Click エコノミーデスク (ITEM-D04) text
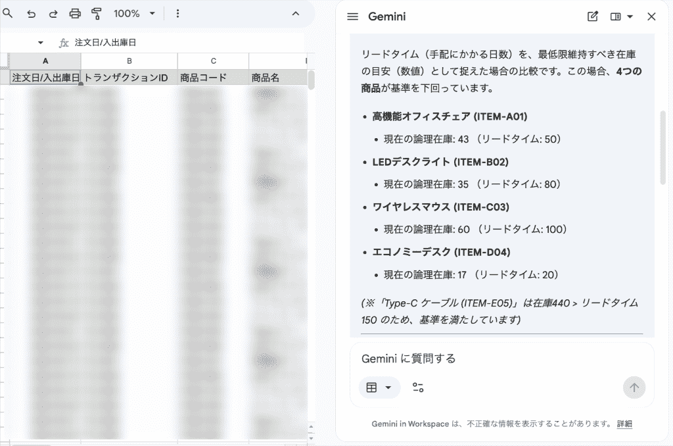 [441, 252]
